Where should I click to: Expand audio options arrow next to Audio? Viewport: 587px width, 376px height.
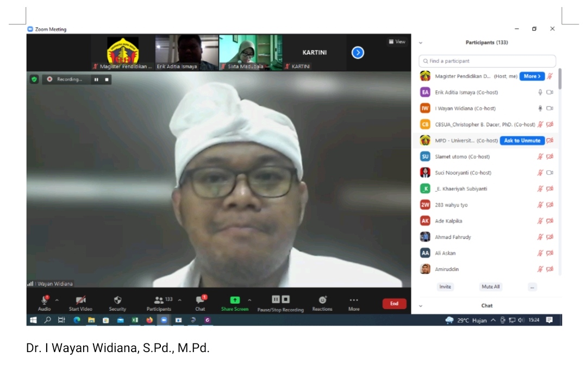click(57, 300)
